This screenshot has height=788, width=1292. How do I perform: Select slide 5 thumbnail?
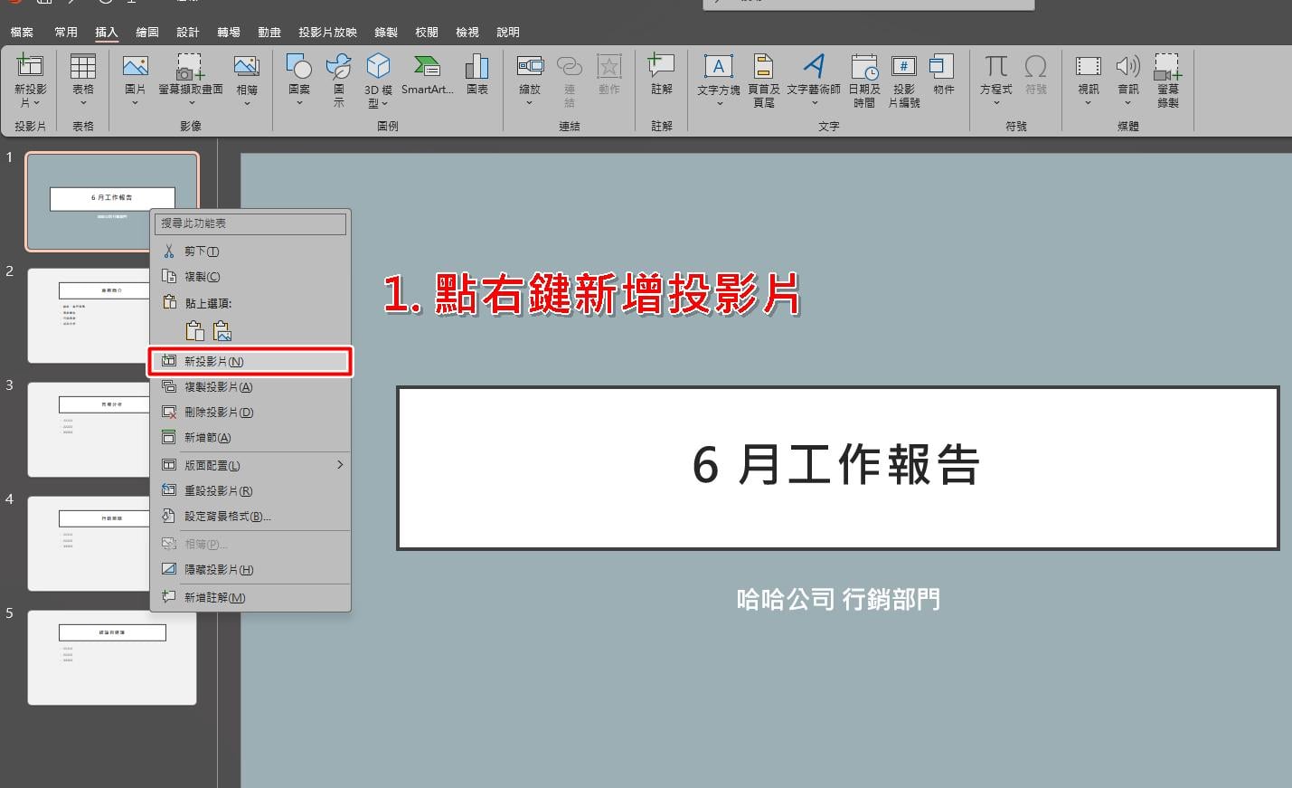point(112,658)
